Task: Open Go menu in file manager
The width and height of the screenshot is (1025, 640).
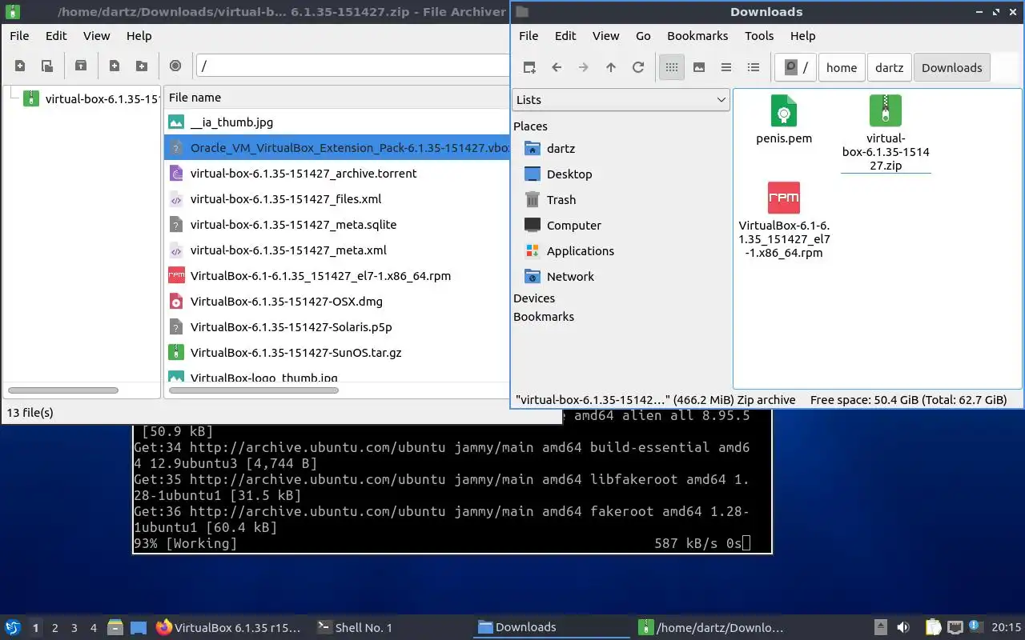Action: tap(643, 36)
